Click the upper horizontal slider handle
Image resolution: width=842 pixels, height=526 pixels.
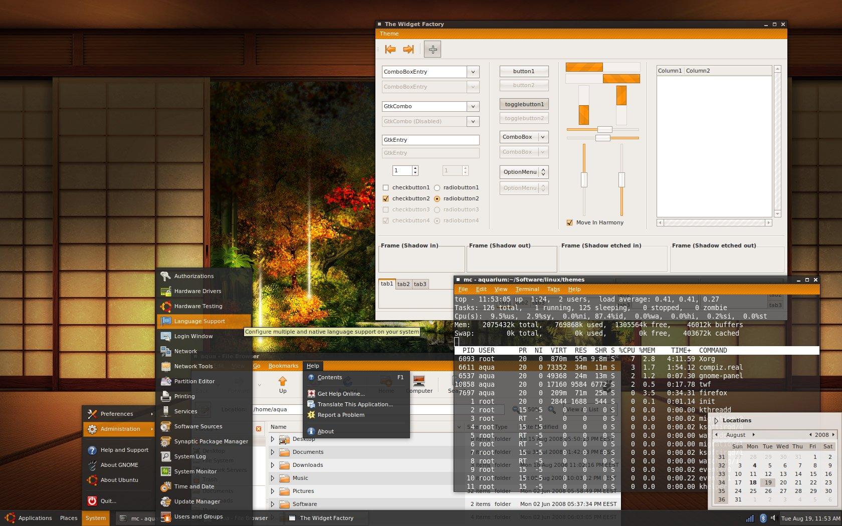click(604, 129)
